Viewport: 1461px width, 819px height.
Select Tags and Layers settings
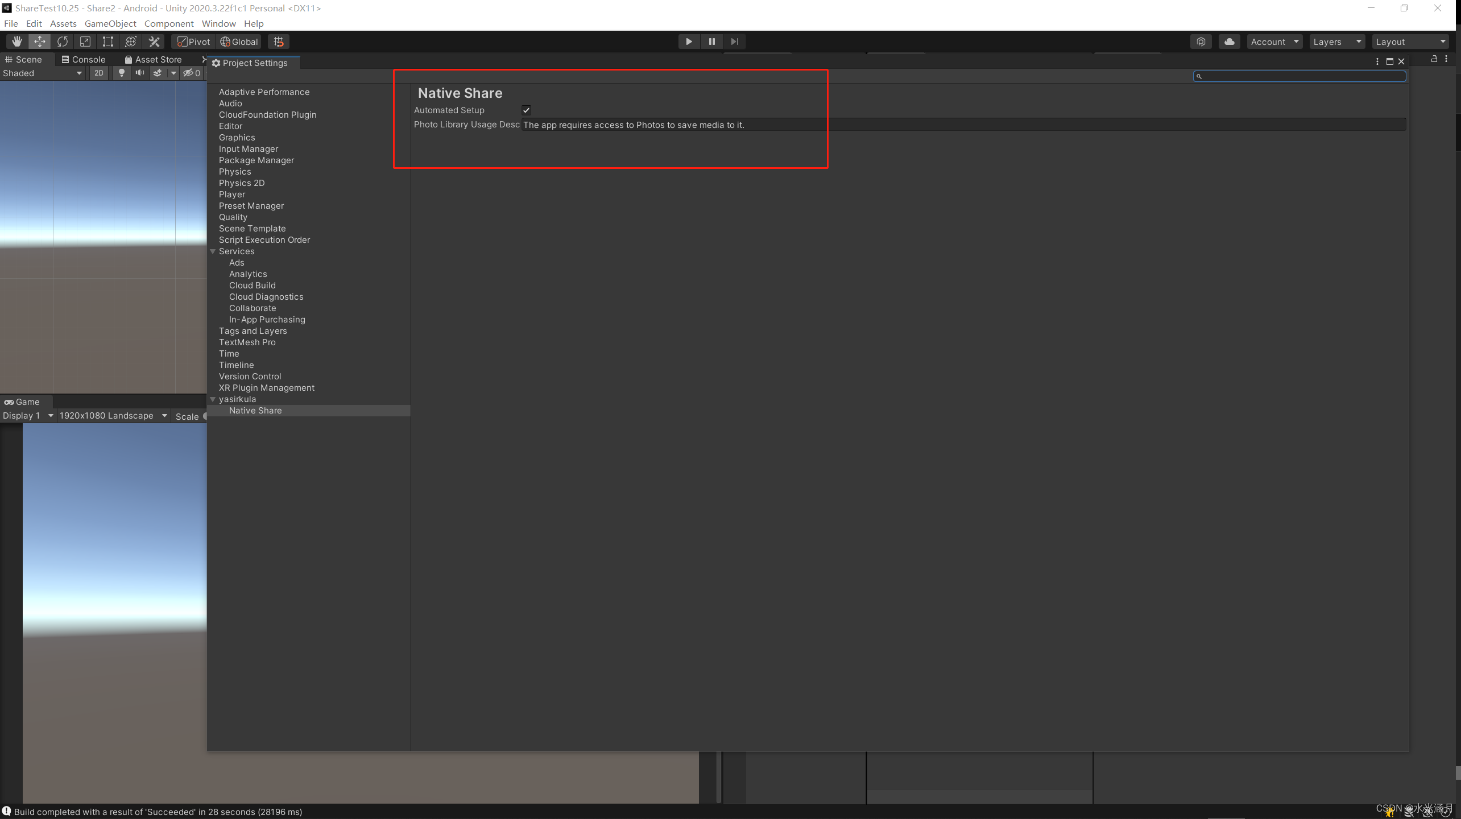point(253,331)
